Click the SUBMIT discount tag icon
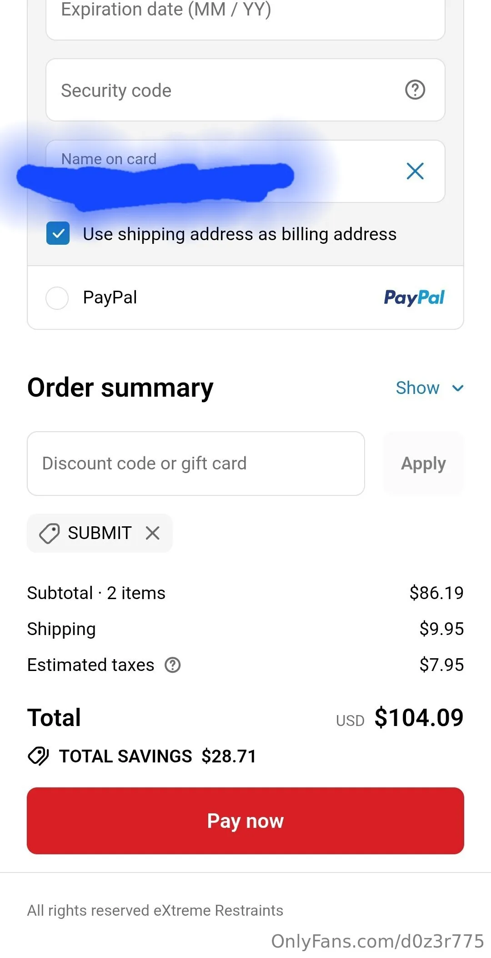 click(49, 533)
